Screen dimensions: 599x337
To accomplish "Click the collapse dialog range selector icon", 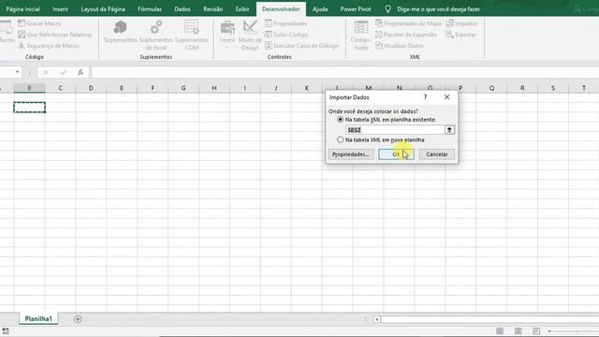I will pos(449,130).
